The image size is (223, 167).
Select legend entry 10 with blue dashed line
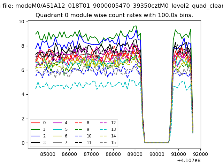[x=89, y=136]
